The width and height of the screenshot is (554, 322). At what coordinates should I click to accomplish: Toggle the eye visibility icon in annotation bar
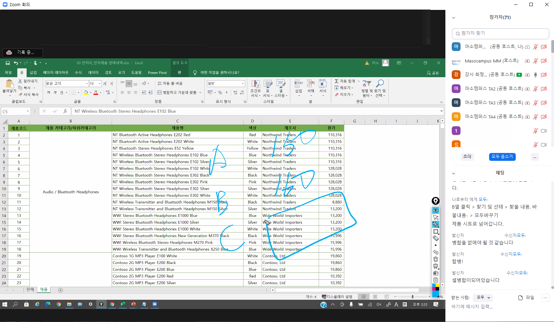click(x=435, y=210)
